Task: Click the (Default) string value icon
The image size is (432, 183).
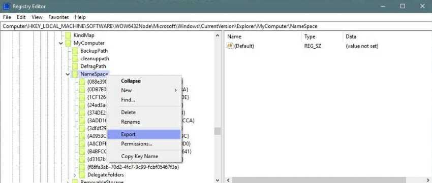Action: 230,46
